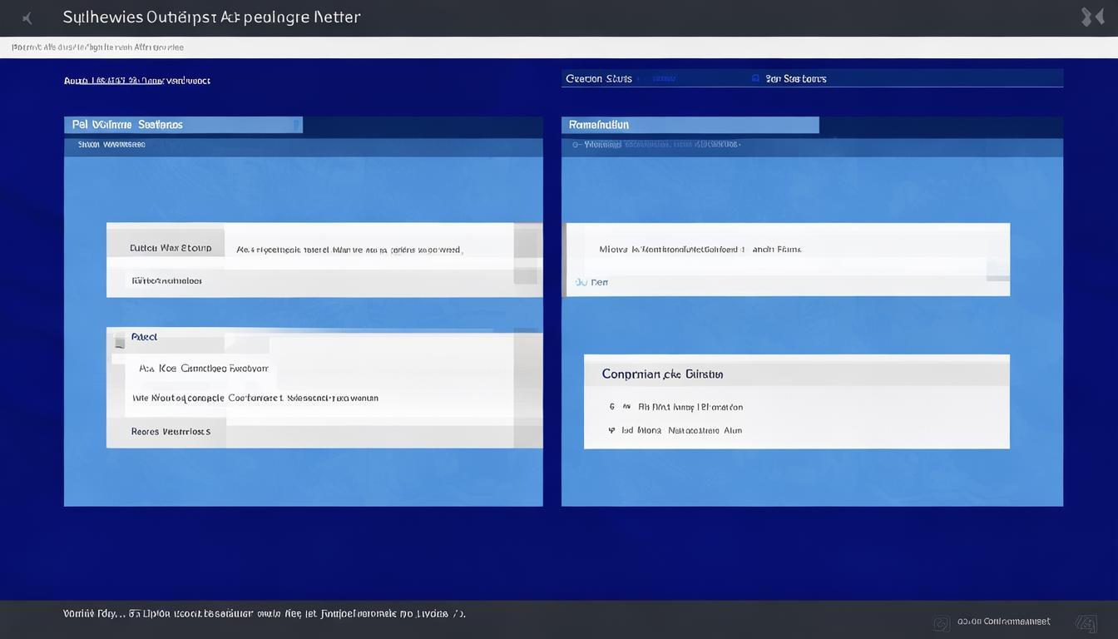Click the icon at top-right of title bar

pos(1091,17)
